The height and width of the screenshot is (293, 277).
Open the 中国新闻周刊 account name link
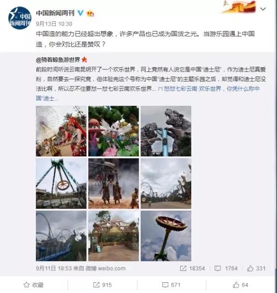point(55,13)
